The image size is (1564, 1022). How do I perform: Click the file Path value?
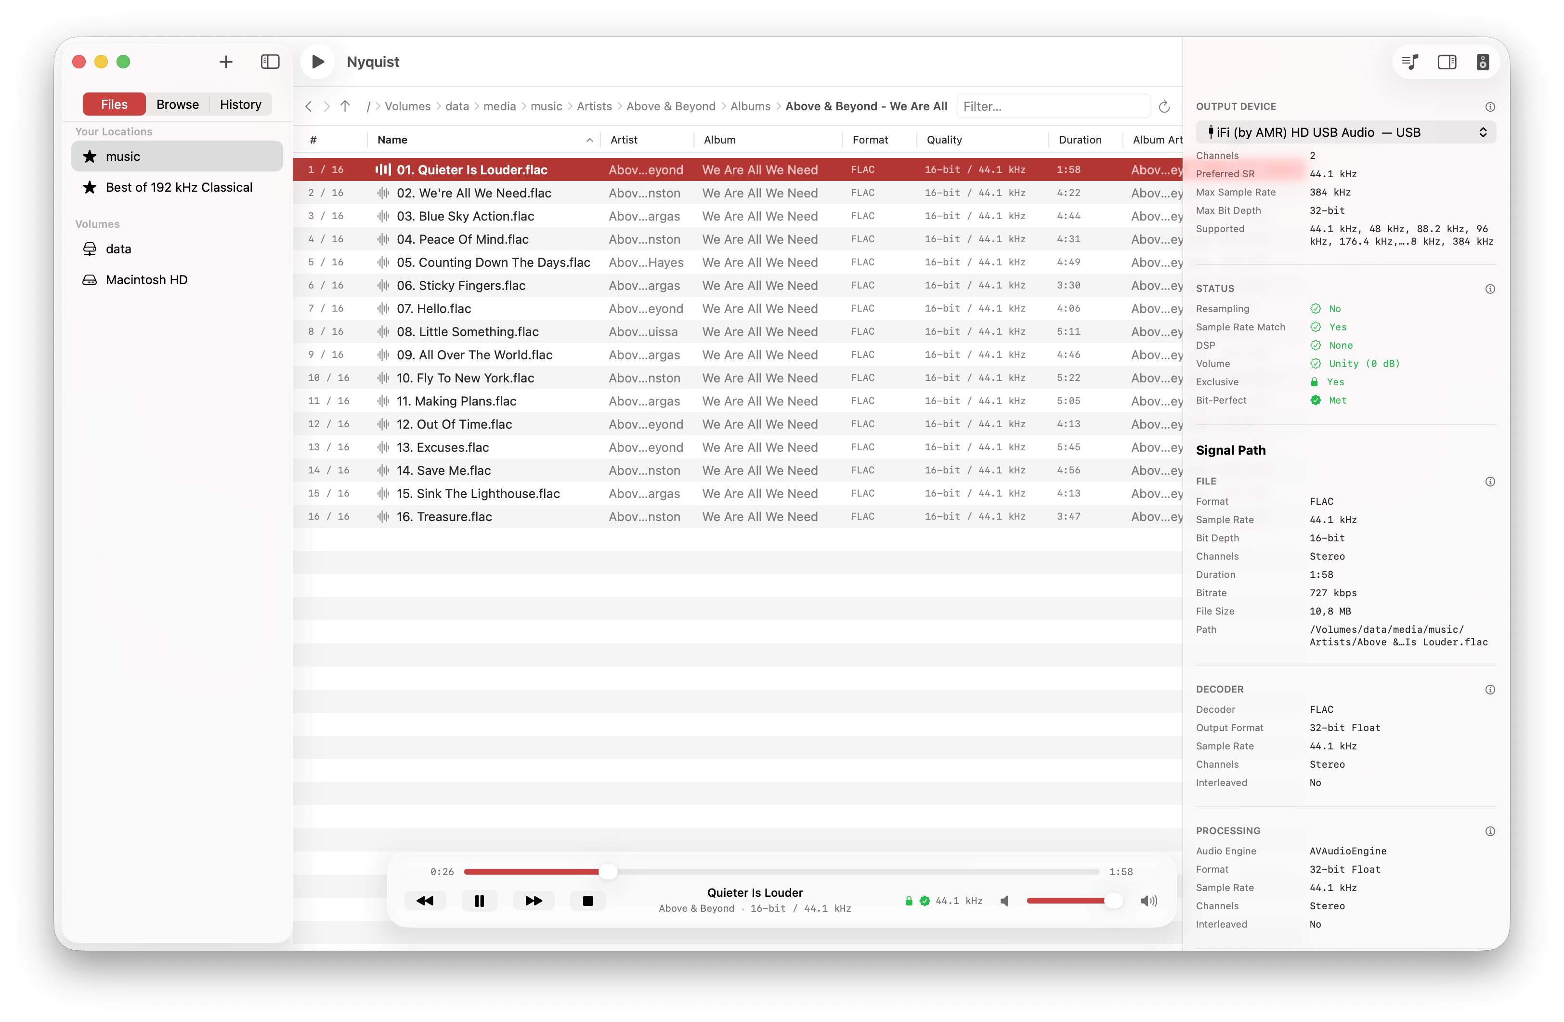coord(1398,636)
